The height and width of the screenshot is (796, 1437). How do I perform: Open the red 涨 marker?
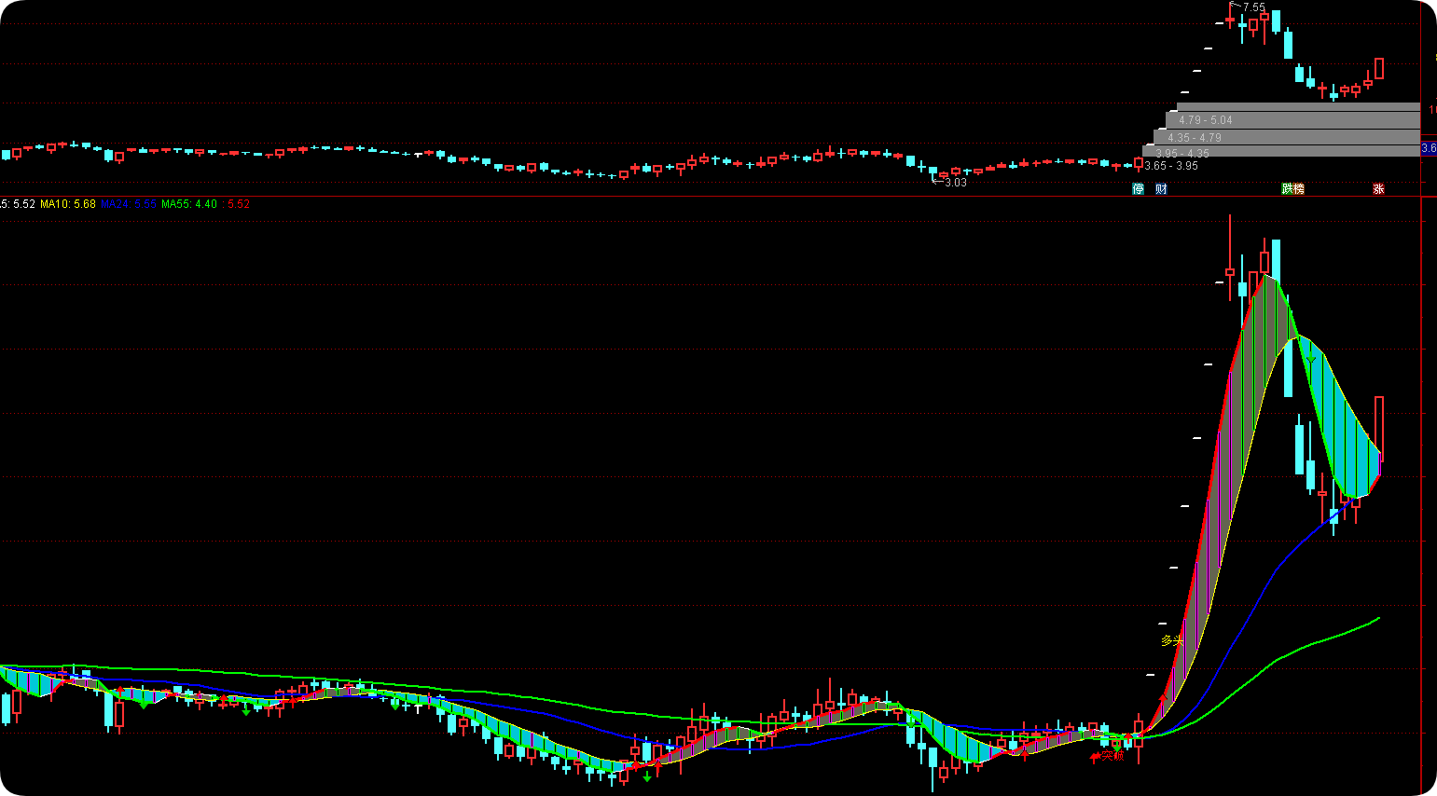click(1379, 189)
